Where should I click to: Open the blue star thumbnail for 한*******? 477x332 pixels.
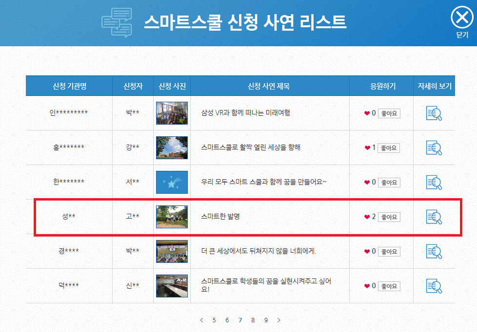172,182
